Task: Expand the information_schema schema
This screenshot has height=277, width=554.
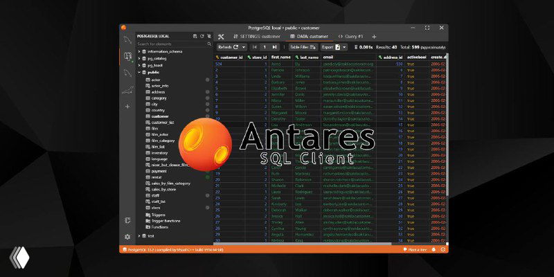Action: [139, 51]
